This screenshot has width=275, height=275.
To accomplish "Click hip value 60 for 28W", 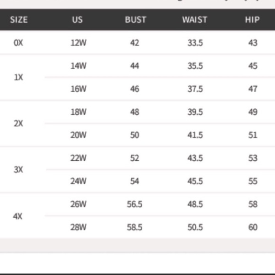I will tap(253, 227).
